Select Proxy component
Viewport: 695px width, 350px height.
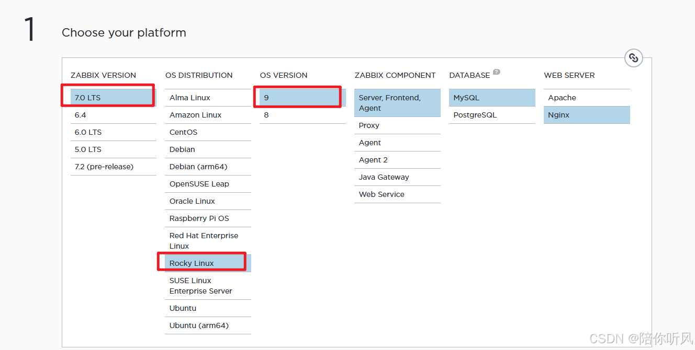click(x=398, y=125)
